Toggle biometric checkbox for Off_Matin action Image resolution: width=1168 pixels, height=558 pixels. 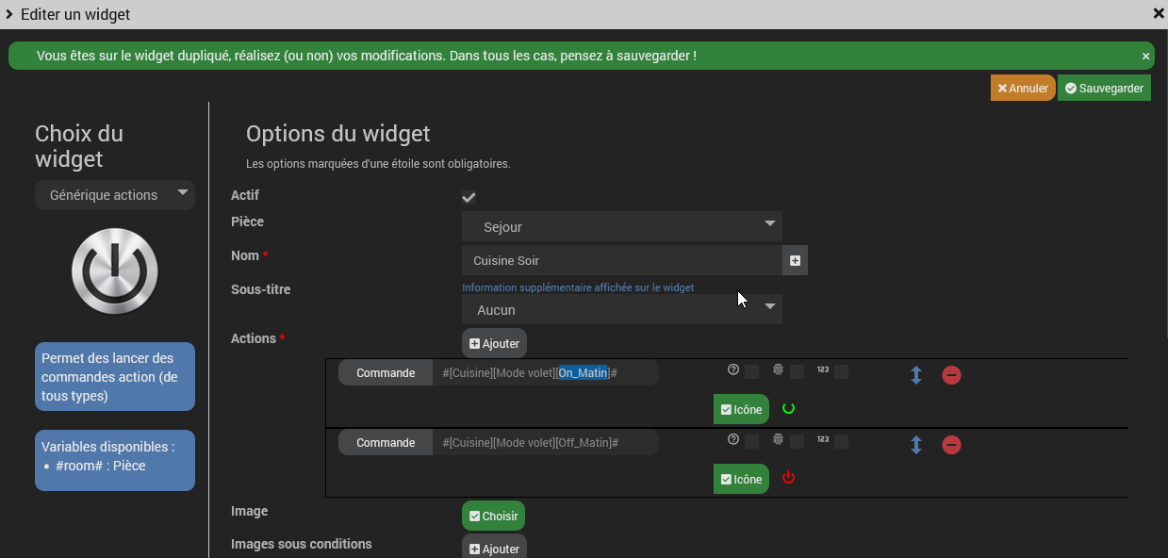click(x=797, y=441)
